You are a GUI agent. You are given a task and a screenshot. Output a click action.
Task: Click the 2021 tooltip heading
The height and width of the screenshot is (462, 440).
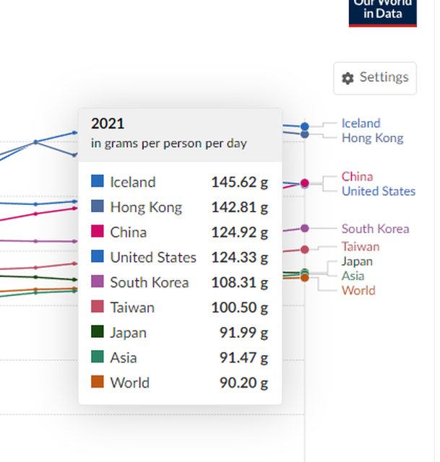click(x=108, y=123)
